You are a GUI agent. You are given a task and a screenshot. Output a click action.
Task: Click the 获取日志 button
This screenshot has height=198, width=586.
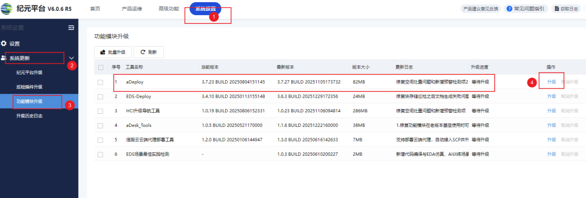point(566,9)
